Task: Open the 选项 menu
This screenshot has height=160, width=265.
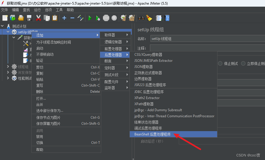Action: pyautogui.click(x=48, y=10)
